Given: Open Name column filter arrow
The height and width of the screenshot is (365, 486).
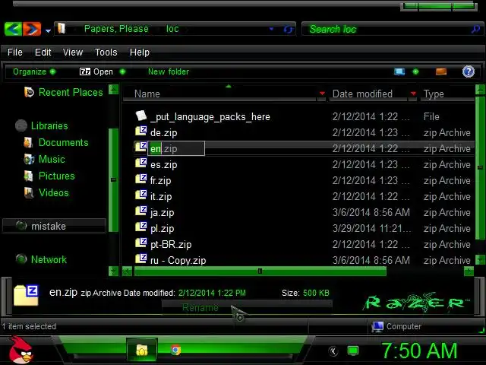Looking at the screenshot, I should tap(322, 94).
